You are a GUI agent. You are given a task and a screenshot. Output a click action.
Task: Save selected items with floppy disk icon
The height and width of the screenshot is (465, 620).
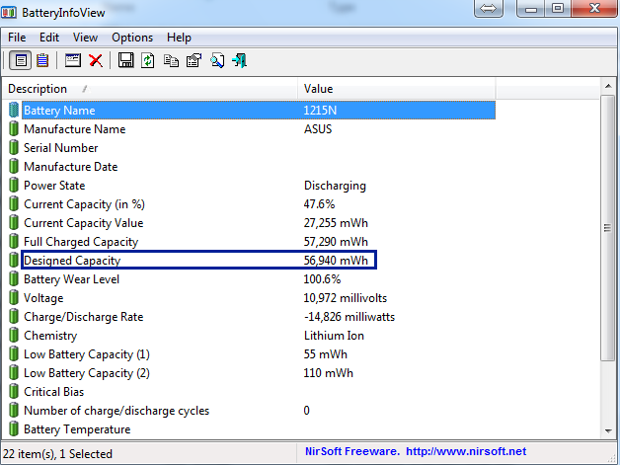125,60
